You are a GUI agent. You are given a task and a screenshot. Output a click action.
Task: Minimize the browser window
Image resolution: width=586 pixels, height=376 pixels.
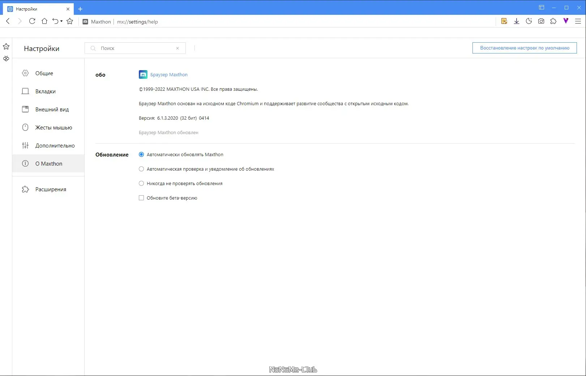554,8
